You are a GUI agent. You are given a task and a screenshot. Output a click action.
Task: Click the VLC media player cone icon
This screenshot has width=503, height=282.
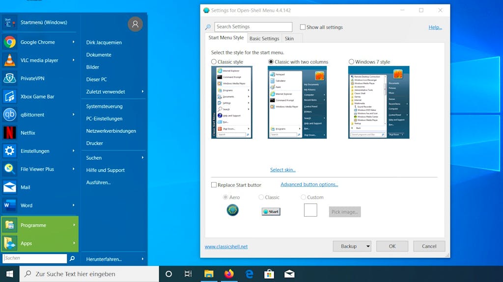(x=10, y=60)
